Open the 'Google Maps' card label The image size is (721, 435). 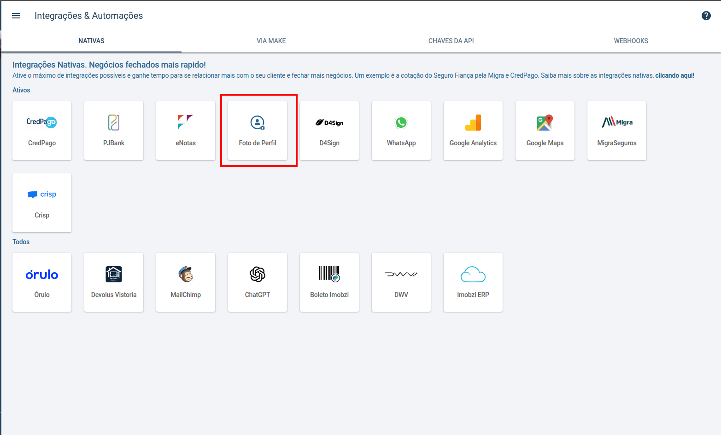545,143
